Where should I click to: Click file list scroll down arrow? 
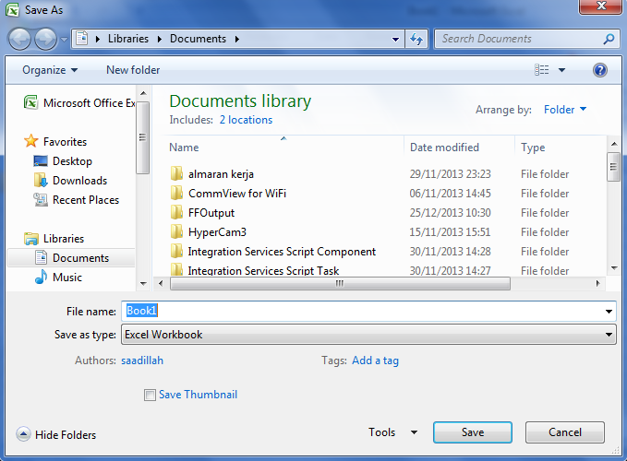click(x=614, y=268)
